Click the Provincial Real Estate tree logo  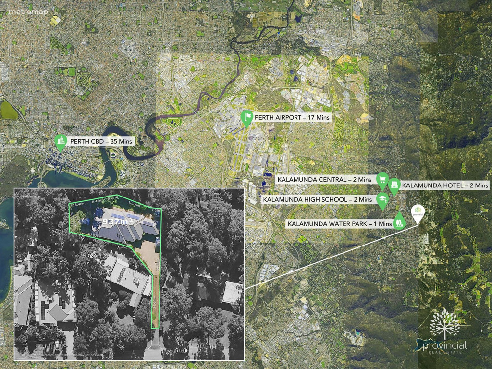[444, 324]
